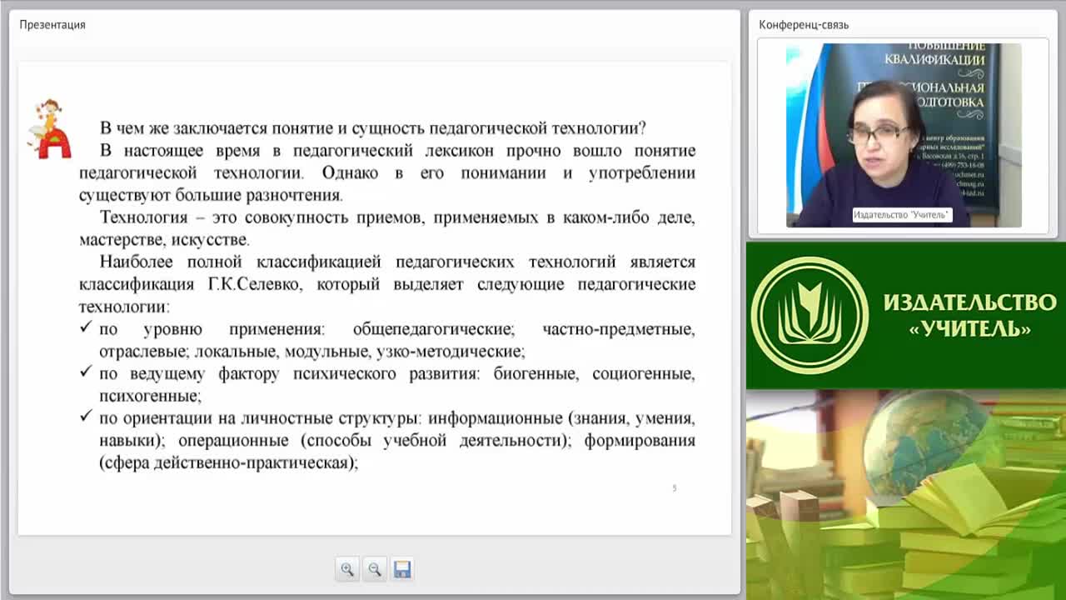The width and height of the screenshot is (1066, 600).
Task: Click the slide page number 5
Action: point(674,488)
